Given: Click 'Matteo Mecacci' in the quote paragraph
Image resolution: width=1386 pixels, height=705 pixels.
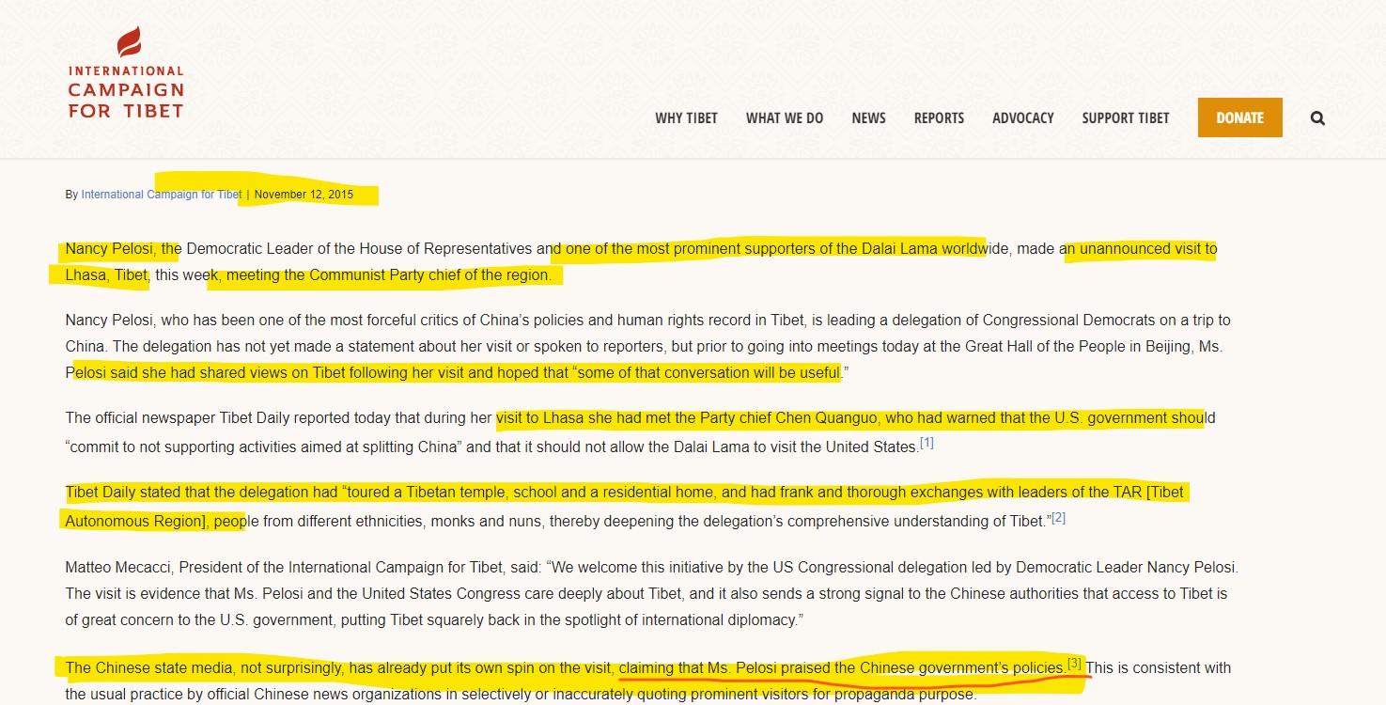Looking at the screenshot, I should pyautogui.click(x=118, y=568).
